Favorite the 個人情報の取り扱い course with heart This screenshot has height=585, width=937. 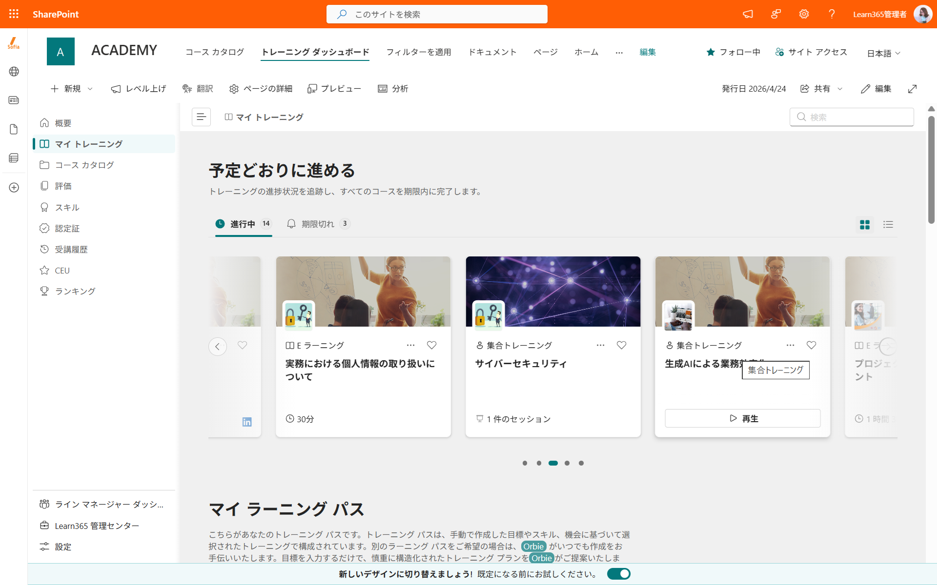(x=431, y=345)
